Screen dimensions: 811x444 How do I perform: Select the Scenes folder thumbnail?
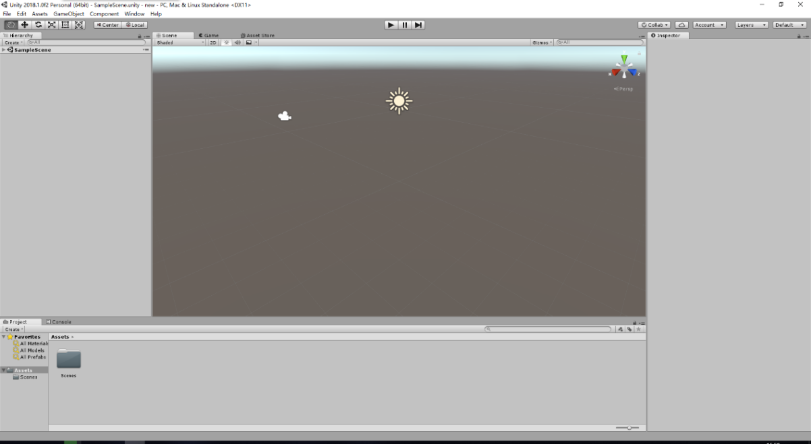pyautogui.click(x=69, y=359)
